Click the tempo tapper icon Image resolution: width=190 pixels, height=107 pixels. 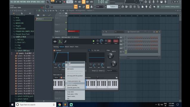(150, 7)
